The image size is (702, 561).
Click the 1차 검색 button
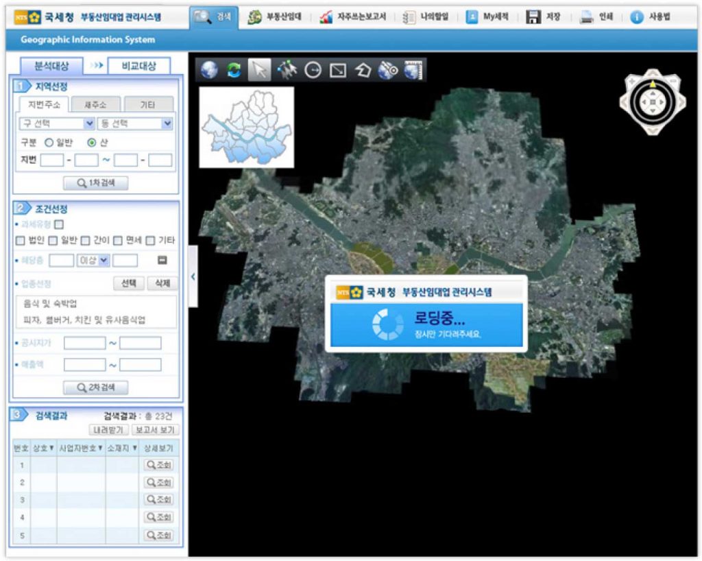pyautogui.click(x=96, y=183)
